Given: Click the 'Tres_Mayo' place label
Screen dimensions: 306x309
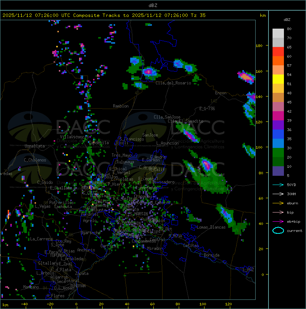Looking at the screenshot, I should pos(121,155).
